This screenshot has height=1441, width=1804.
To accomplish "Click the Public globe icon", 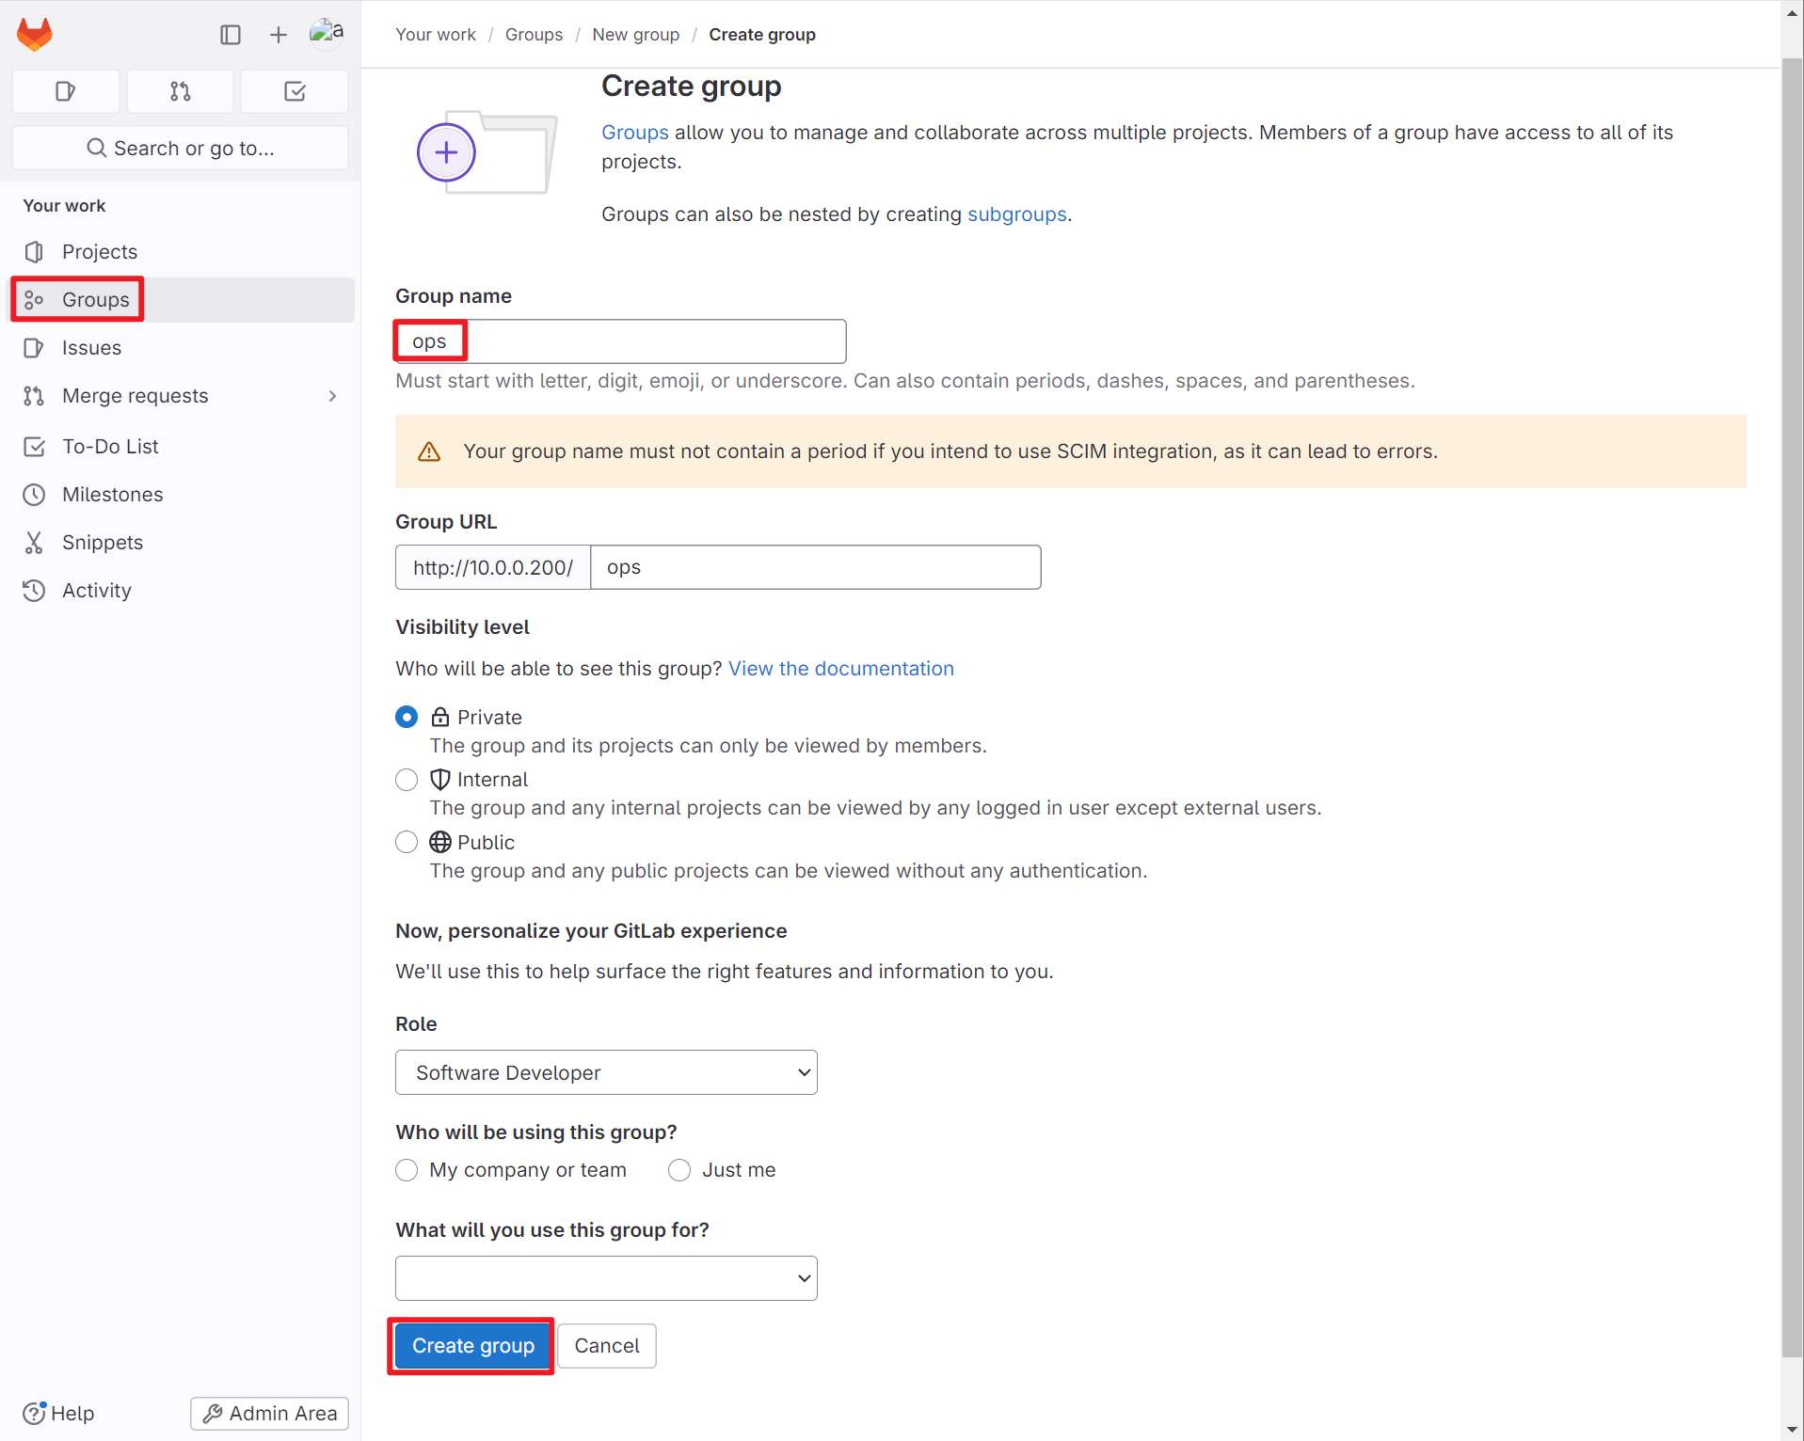I will pos(440,842).
